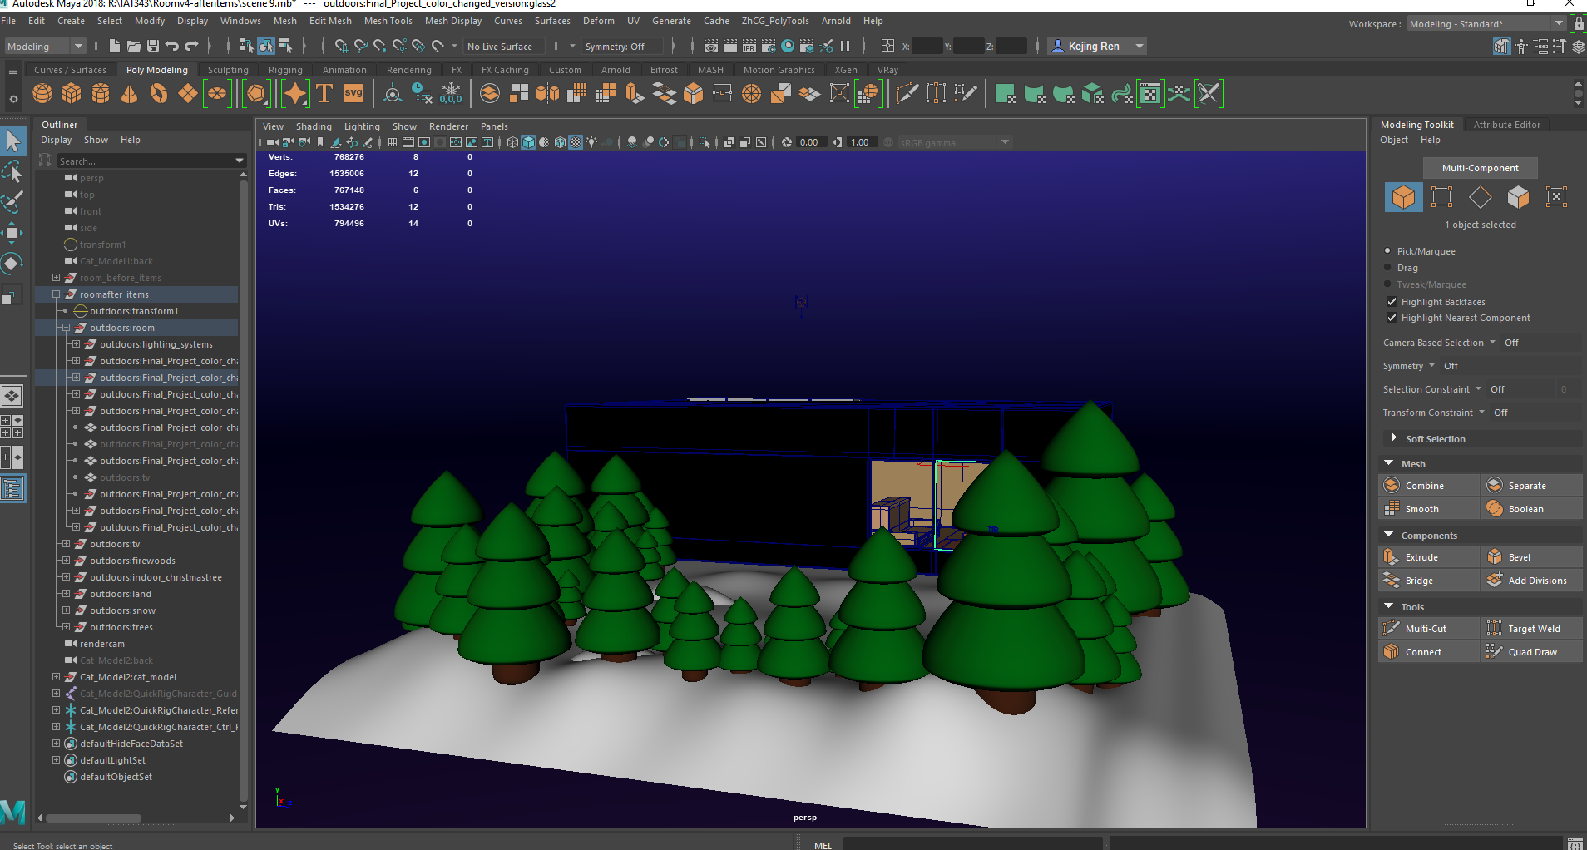Uncheck Highlight Nearest Component
Screen dimensions: 1587x850
[1392, 318]
